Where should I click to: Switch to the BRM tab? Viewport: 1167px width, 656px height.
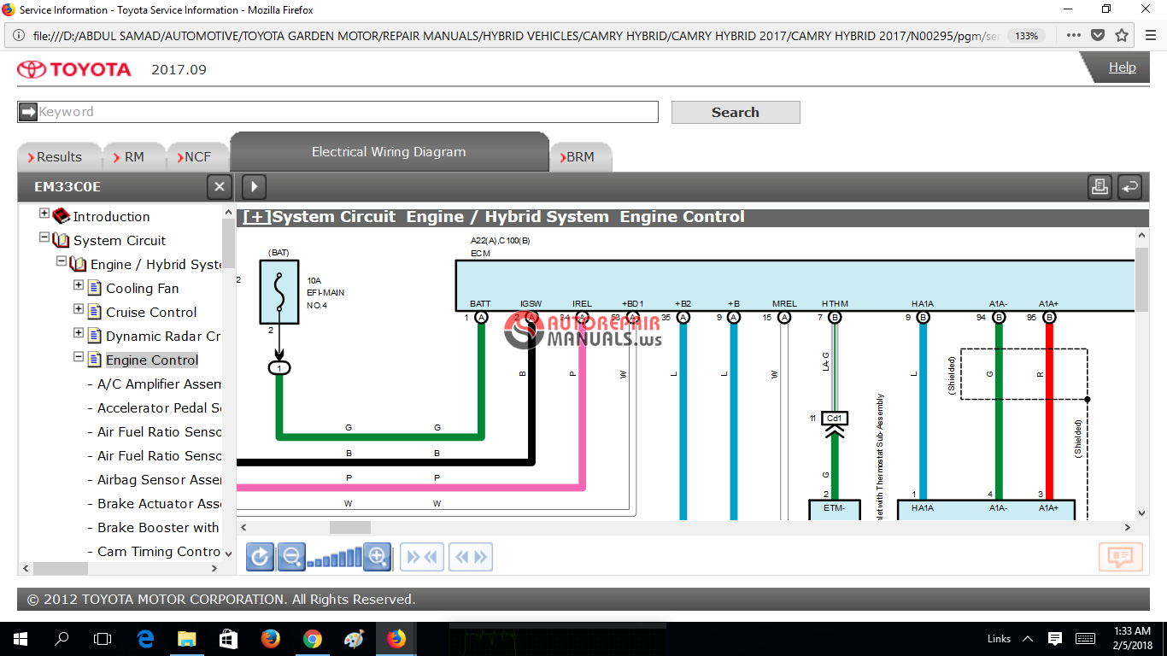(x=580, y=157)
